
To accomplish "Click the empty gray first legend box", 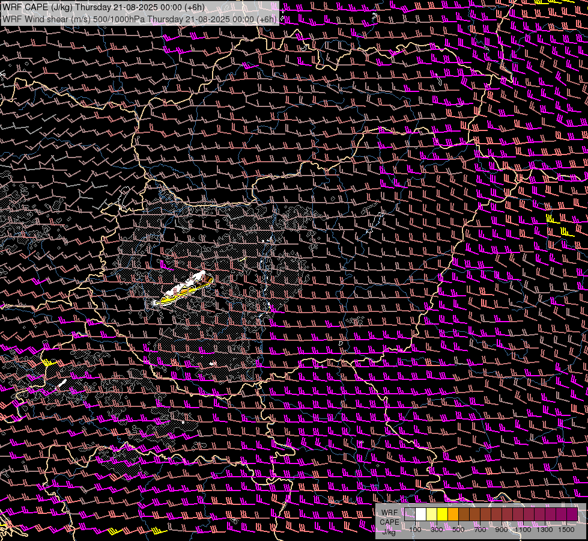I will 410,515.
